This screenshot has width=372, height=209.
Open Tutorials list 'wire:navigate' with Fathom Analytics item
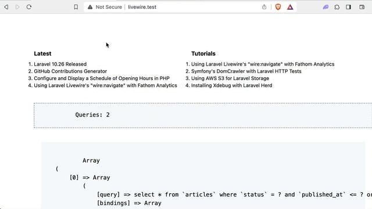pyautogui.click(x=263, y=64)
